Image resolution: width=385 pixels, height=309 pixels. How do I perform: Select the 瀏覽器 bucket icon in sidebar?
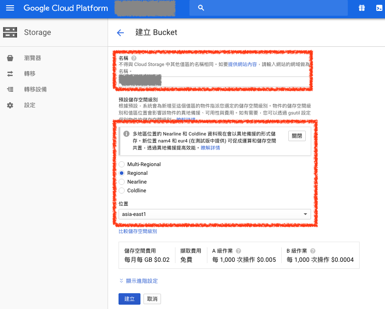pyautogui.click(x=10, y=57)
